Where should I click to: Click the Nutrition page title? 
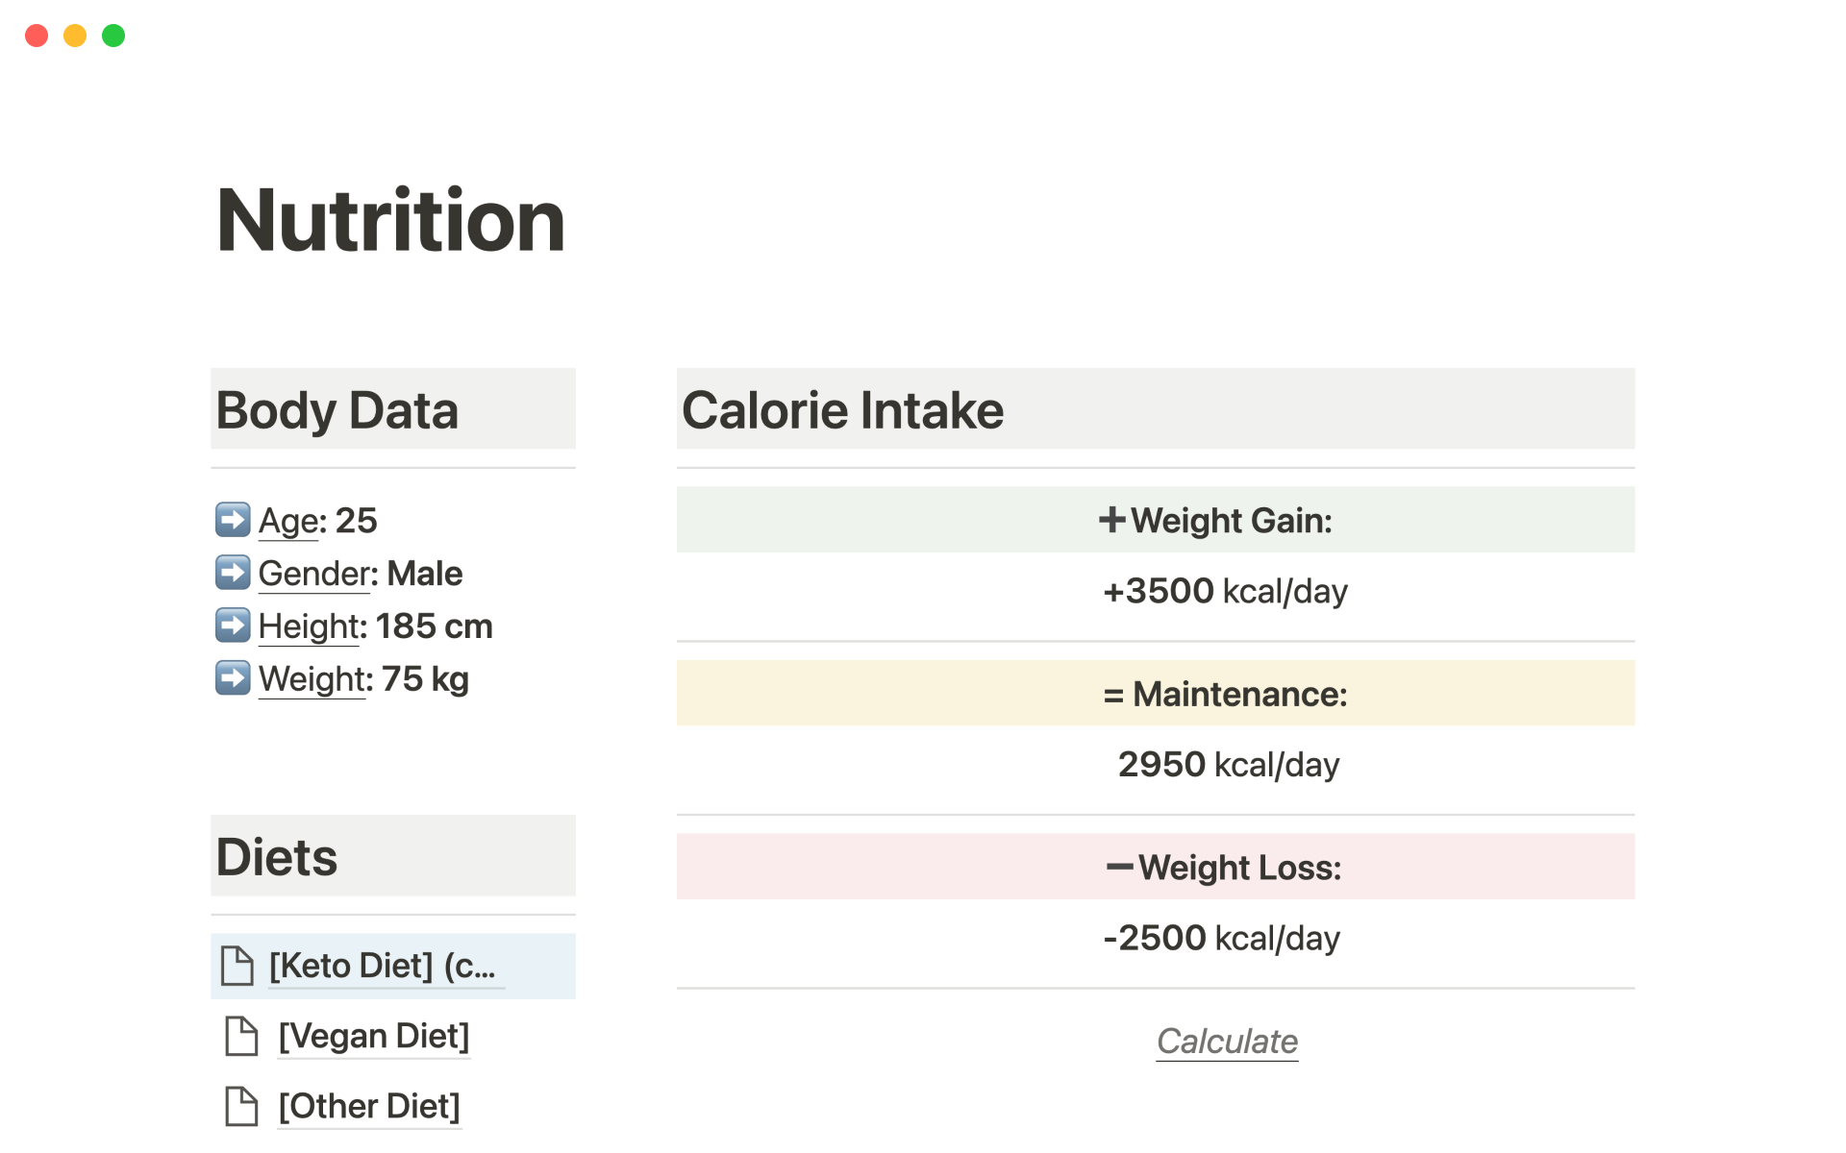coord(390,221)
